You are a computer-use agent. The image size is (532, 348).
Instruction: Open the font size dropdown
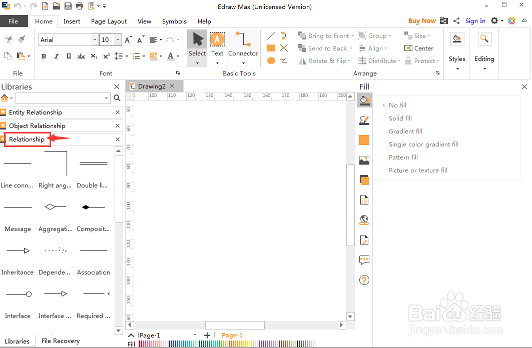(x=118, y=40)
